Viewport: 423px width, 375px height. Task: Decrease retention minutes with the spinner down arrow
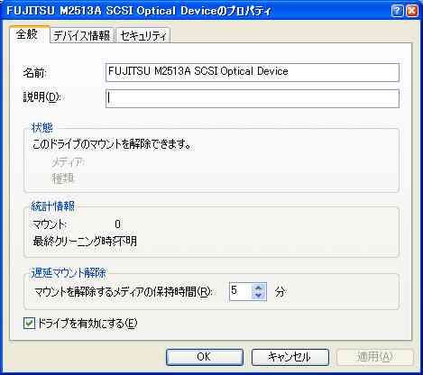(x=258, y=296)
